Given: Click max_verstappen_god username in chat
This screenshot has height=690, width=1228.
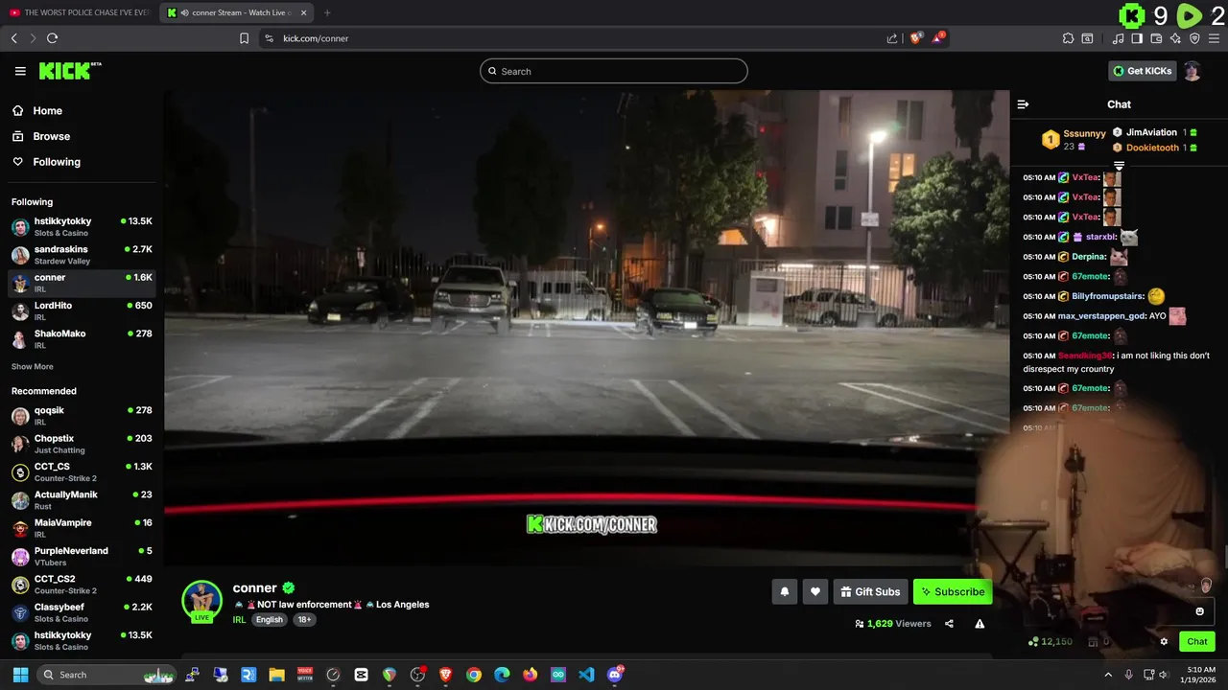Looking at the screenshot, I should [x=1101, y=316].
